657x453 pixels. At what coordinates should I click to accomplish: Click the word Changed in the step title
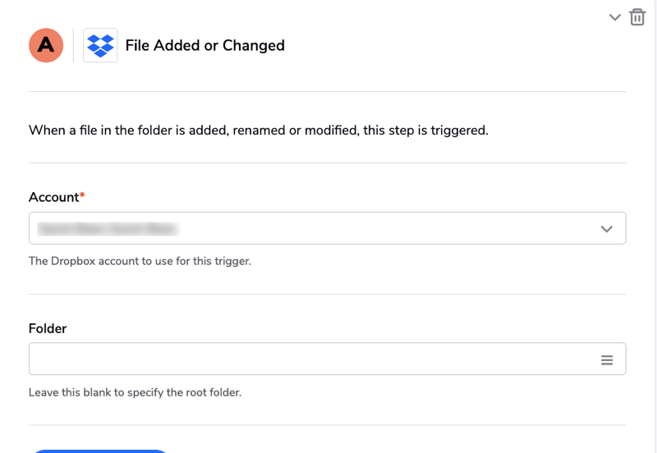tap(256, 46)
